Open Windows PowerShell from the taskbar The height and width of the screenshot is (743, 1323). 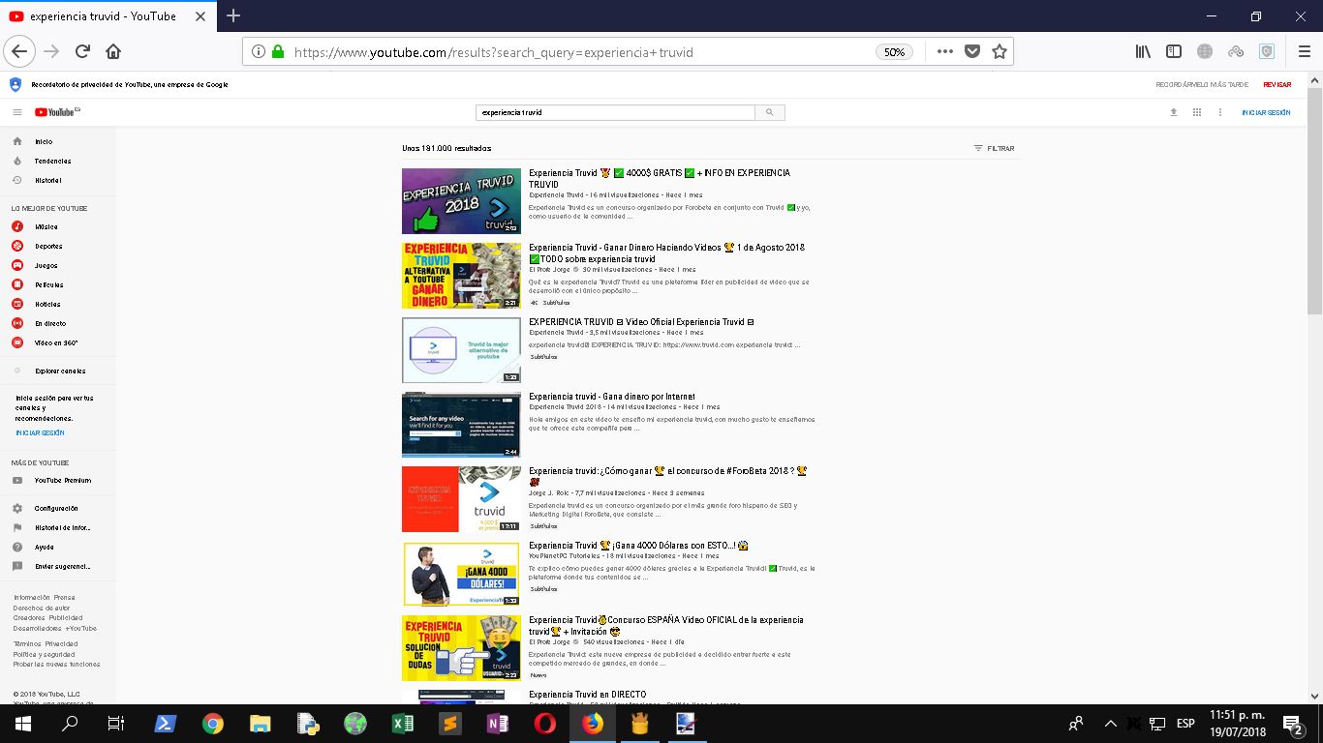point(166,723)
